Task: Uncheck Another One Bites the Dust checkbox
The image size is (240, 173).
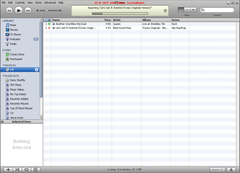Action: coord(53,24)
